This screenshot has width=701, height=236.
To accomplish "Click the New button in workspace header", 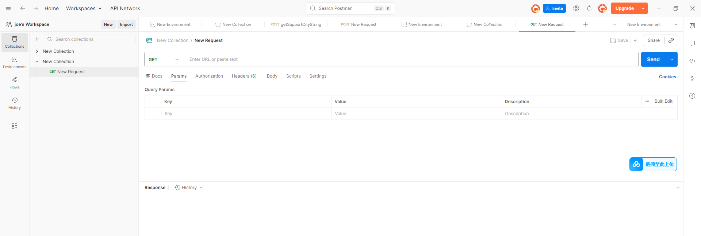I will coord(108,24).
